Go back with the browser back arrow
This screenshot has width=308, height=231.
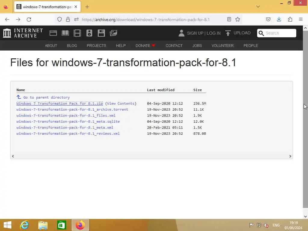pos(7,20)
